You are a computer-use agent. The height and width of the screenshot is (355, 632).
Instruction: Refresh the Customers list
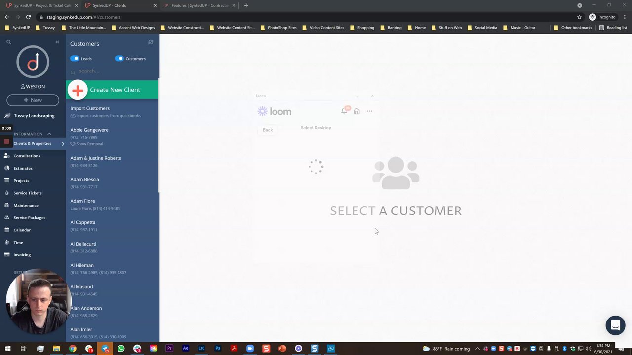(151, 42)
